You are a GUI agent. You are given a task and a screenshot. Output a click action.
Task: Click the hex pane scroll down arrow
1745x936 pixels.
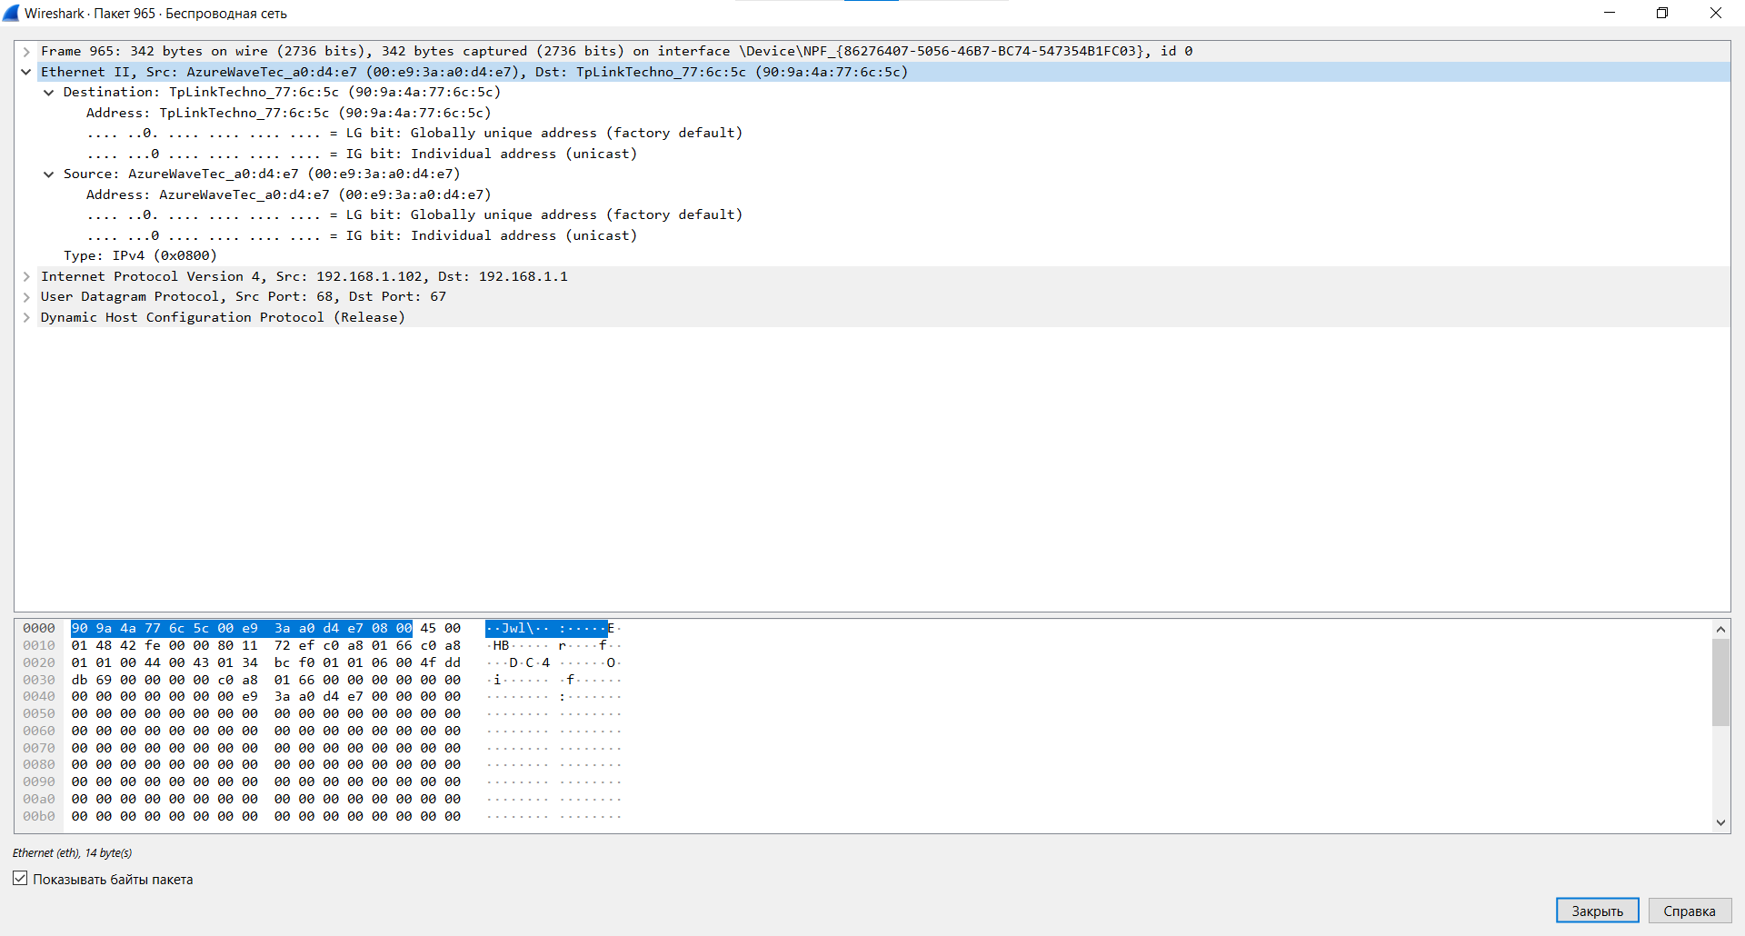[1720, 822]
